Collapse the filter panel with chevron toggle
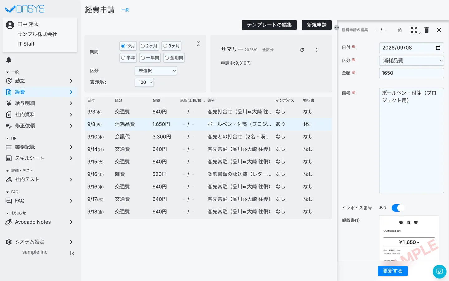 [x=198, y=44]
